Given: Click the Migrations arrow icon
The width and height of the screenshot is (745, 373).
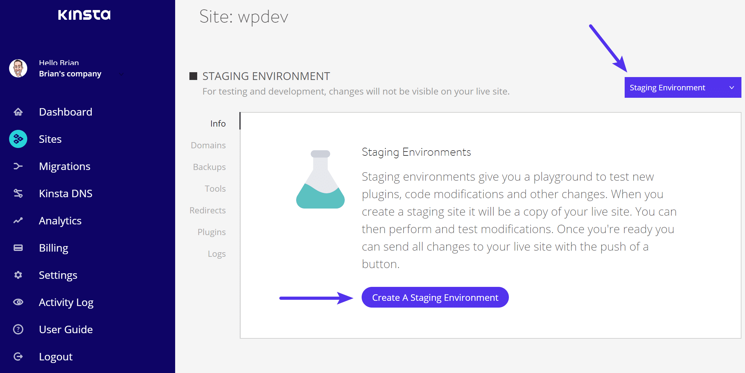Looking at the screenshot, I should click(x=18, y=166).
